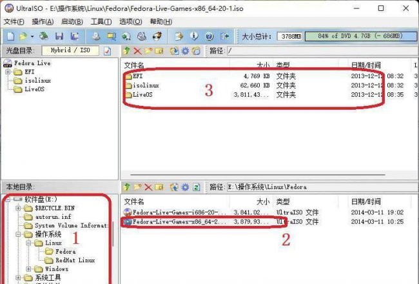The width and height of the screenshot is (419, 284).
Task: Click the ISO pane path field showing /
Action: [322, 50]
